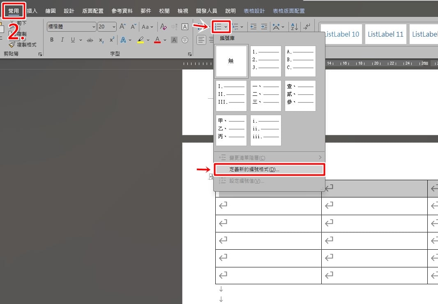The width and height of the screenshot is (438, 304).
Task: Select the 無 numbering option
Action: tap(231, 61)
